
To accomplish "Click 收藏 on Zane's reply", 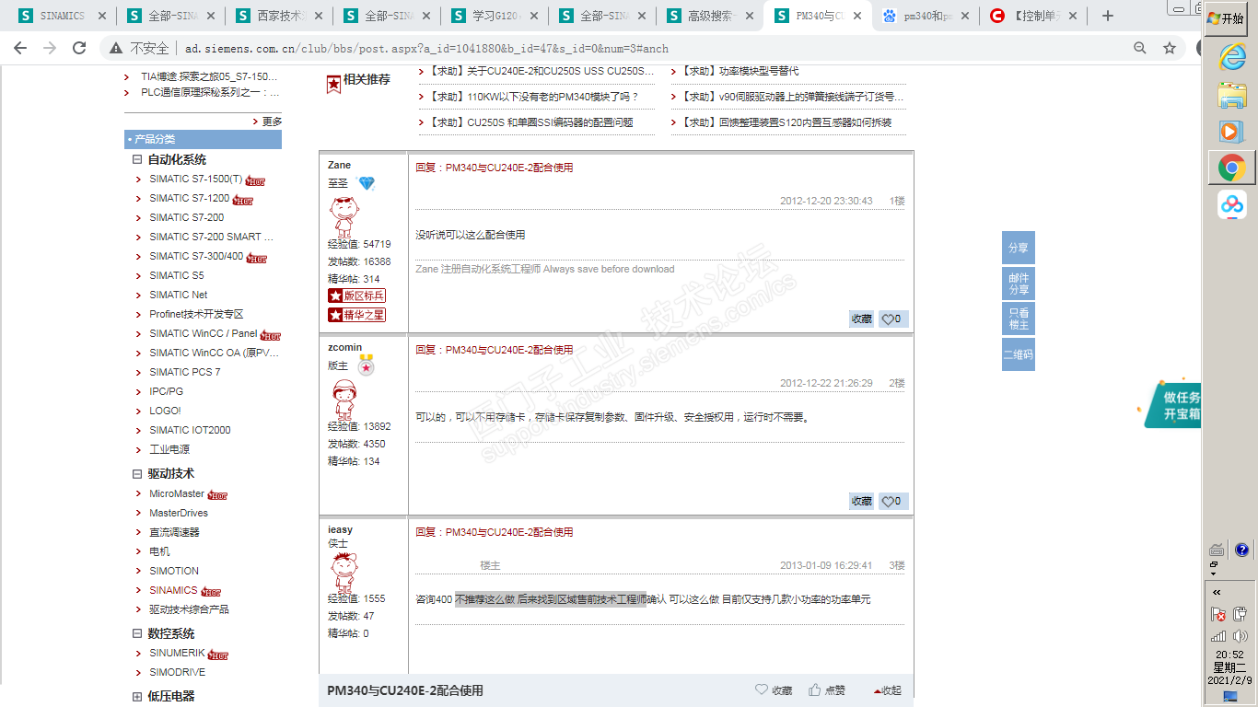I will tap(862, 319).
